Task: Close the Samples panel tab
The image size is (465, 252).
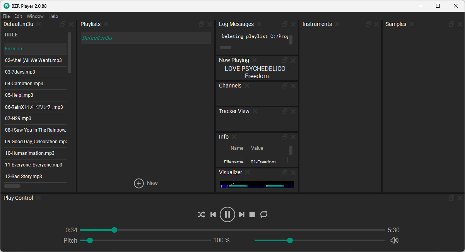Action: click(x=412, y=24)
